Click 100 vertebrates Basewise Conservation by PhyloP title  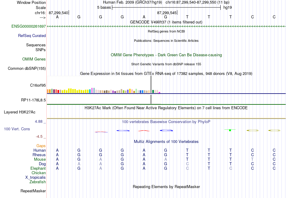(x=166, y=122)
